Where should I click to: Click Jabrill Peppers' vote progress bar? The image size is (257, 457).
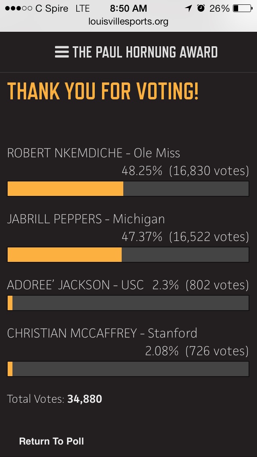(x=128, y=255)
